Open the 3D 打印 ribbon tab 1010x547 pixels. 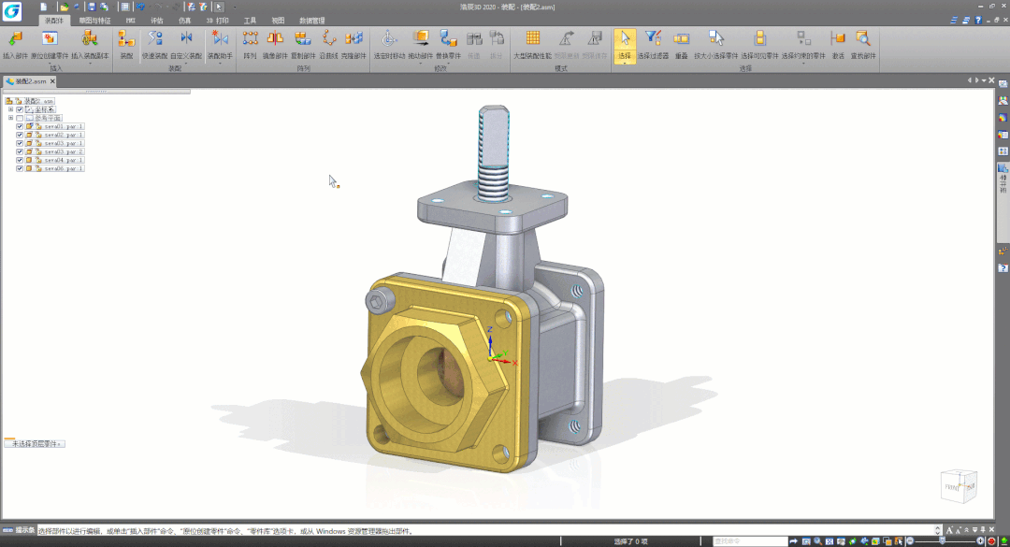click(218, 21)
